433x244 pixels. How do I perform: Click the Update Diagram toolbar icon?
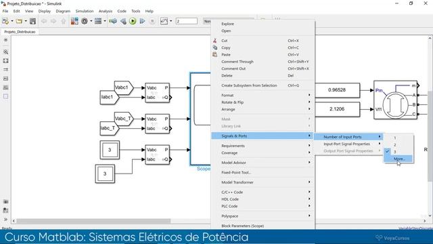point(113,21)
